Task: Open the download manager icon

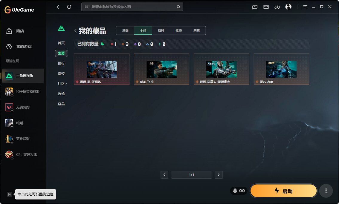Action: 277,7
